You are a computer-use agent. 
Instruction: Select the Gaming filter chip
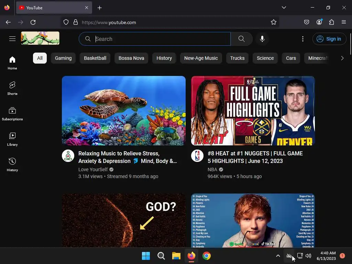coord(63,58)
